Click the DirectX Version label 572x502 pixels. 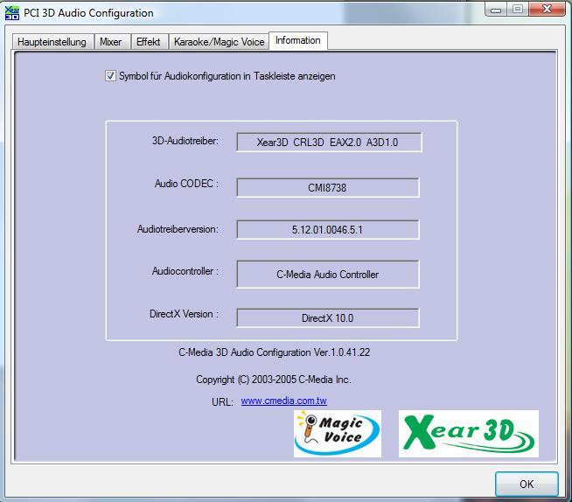[185, 314]
